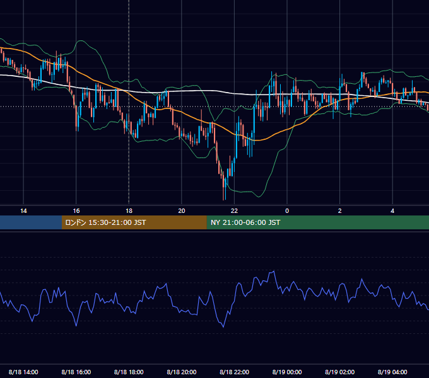Viewport: 429px width, 378px height.
Task: Click the 8/18 22:00 date label
Action: (x=234, y=372)
